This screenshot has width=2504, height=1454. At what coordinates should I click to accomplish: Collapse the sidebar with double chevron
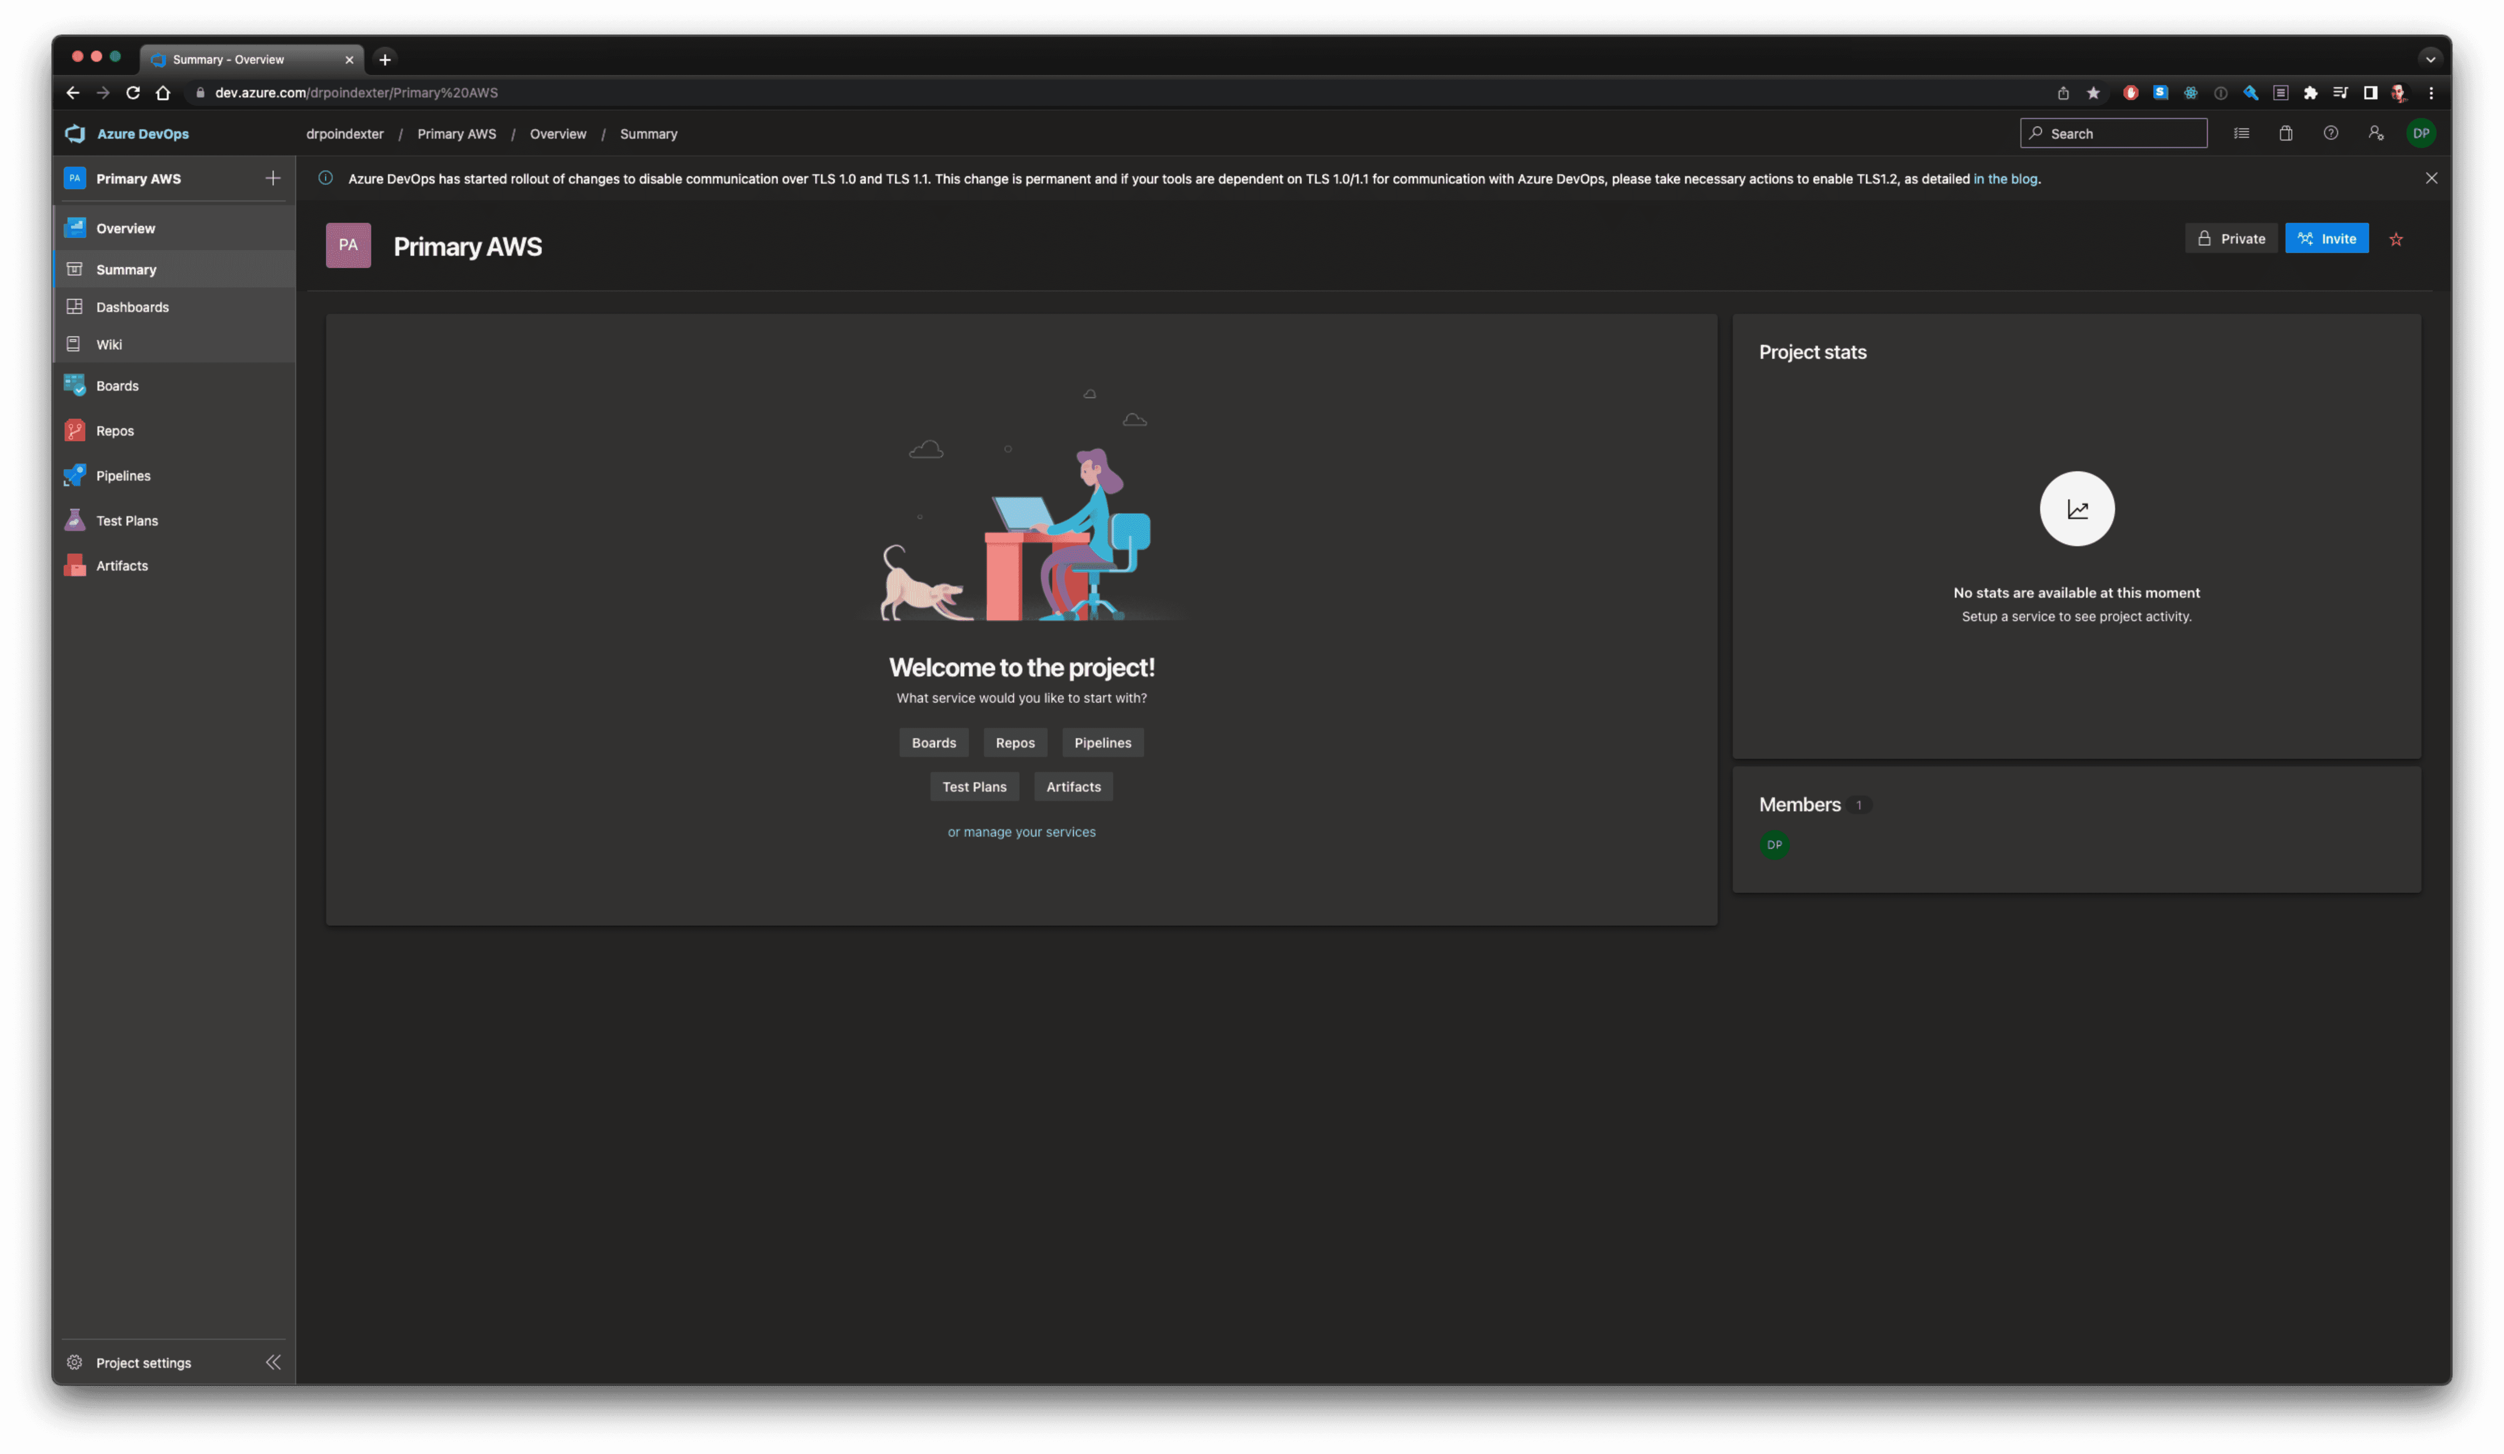272,1362
